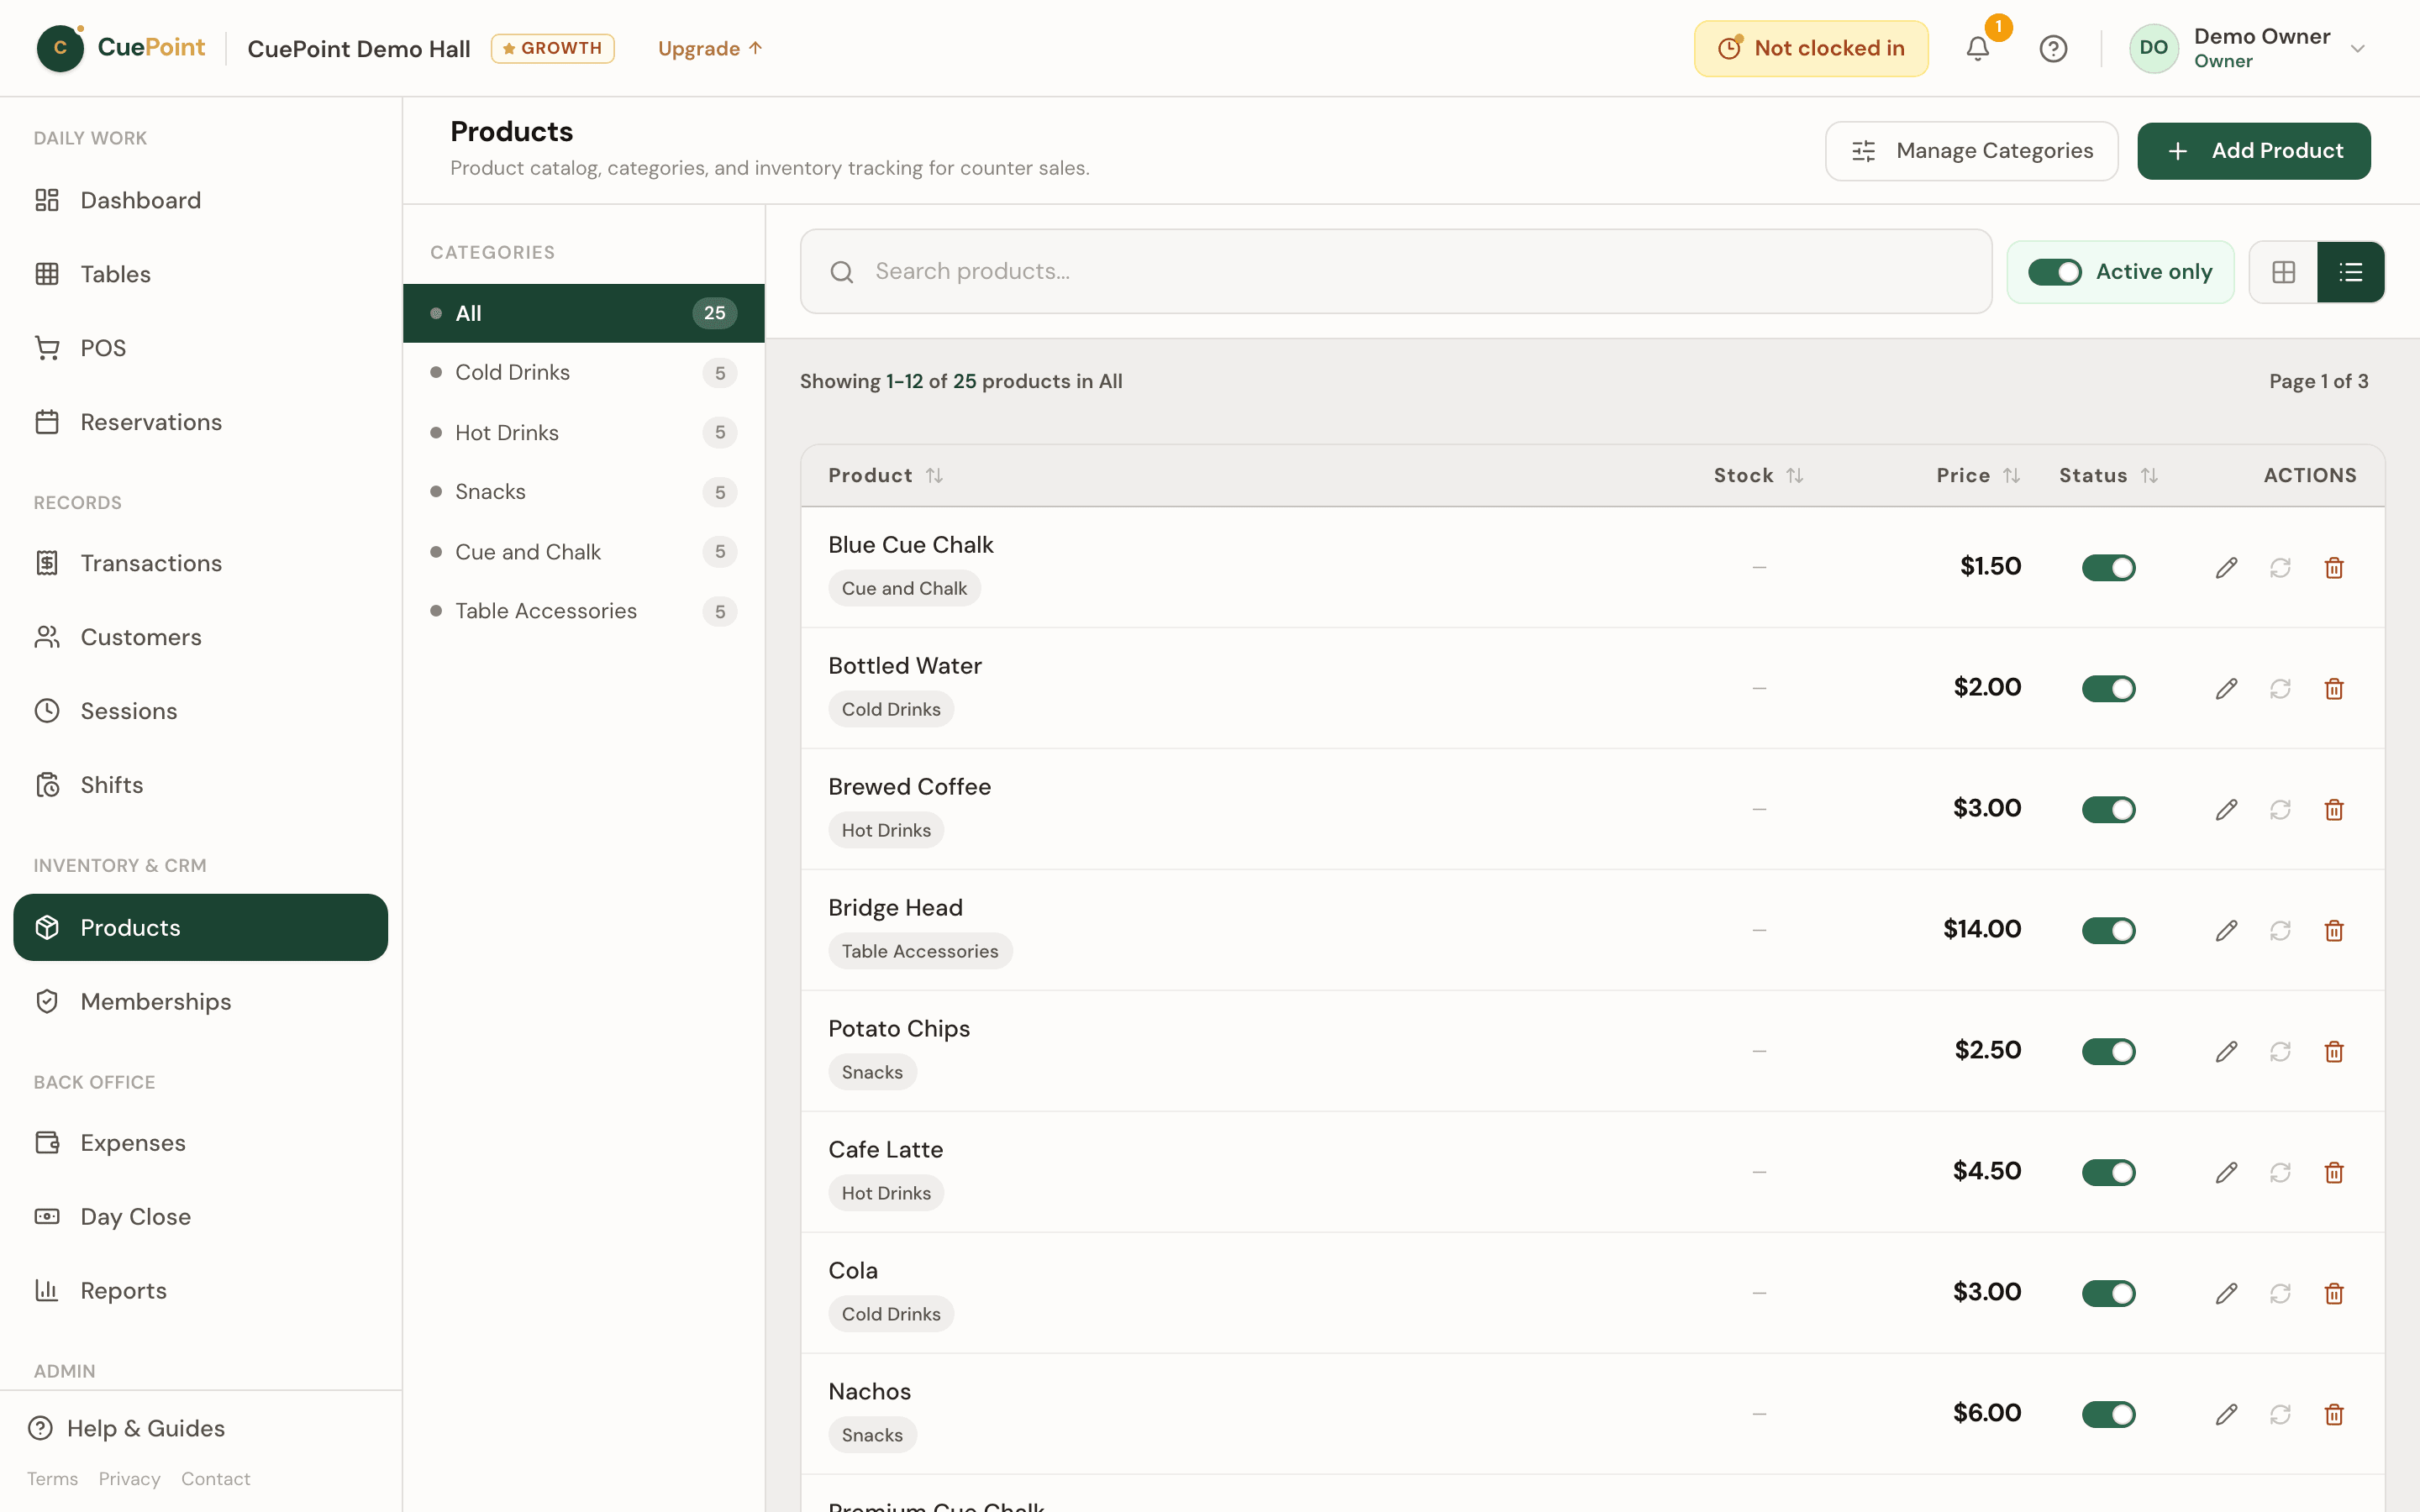The image size is (2420, 1512).
Task: Click the Upgrade link
Action: click(710, 48)
